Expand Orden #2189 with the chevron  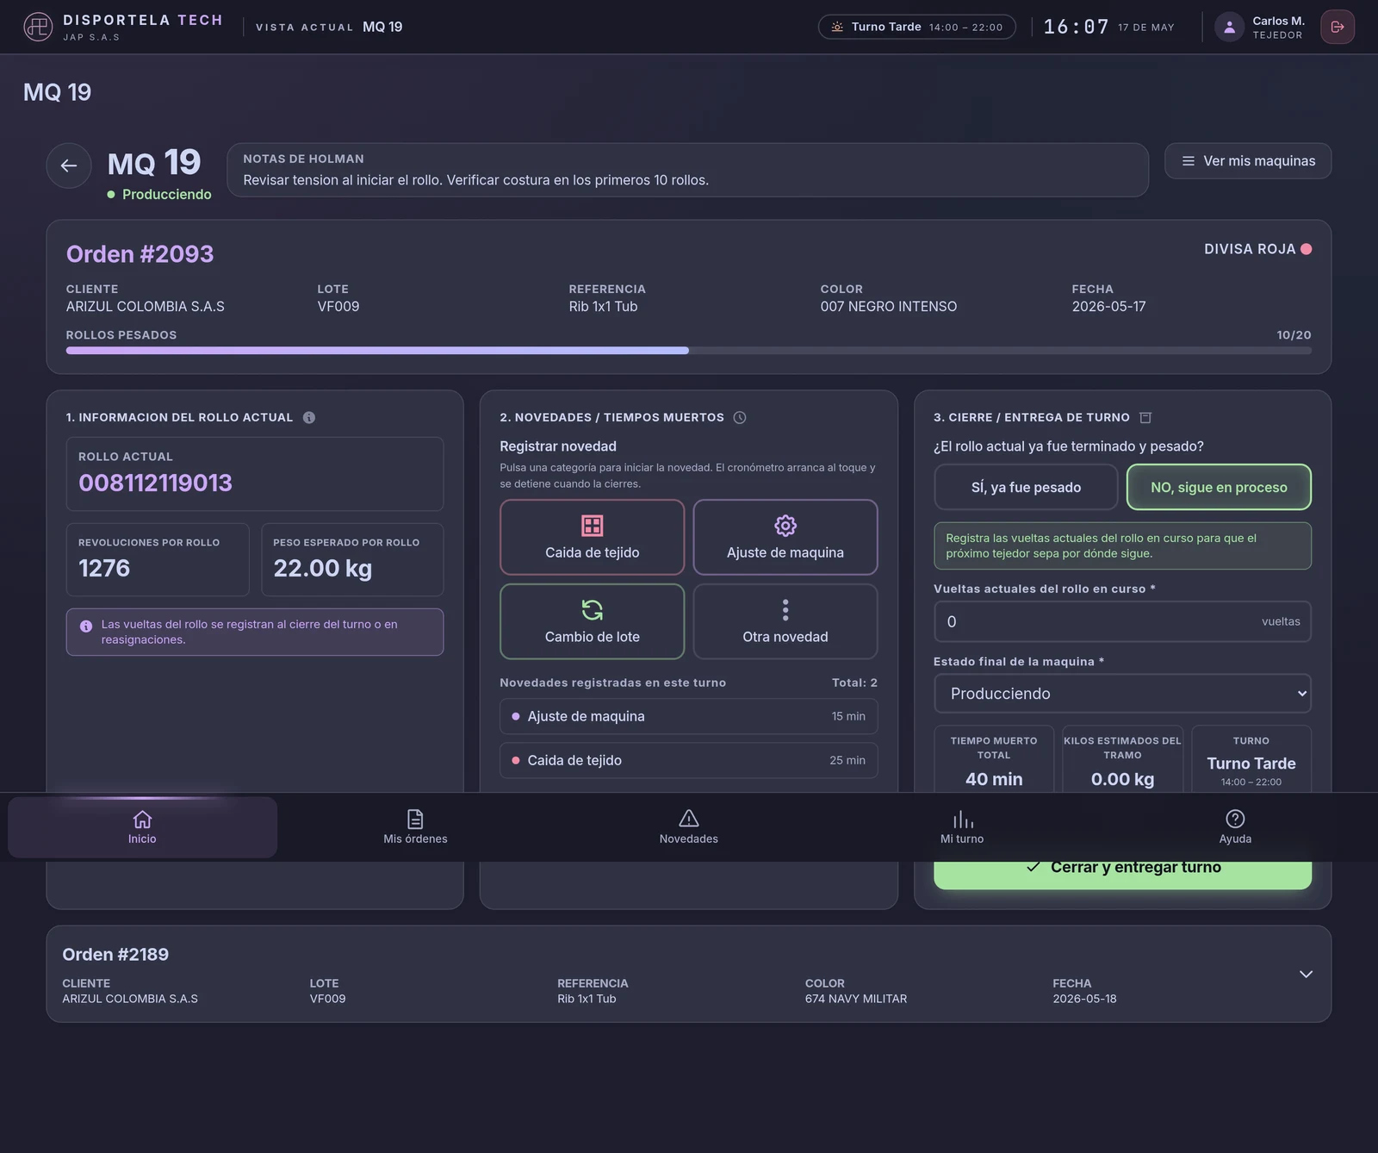(x=1306, y=974)
